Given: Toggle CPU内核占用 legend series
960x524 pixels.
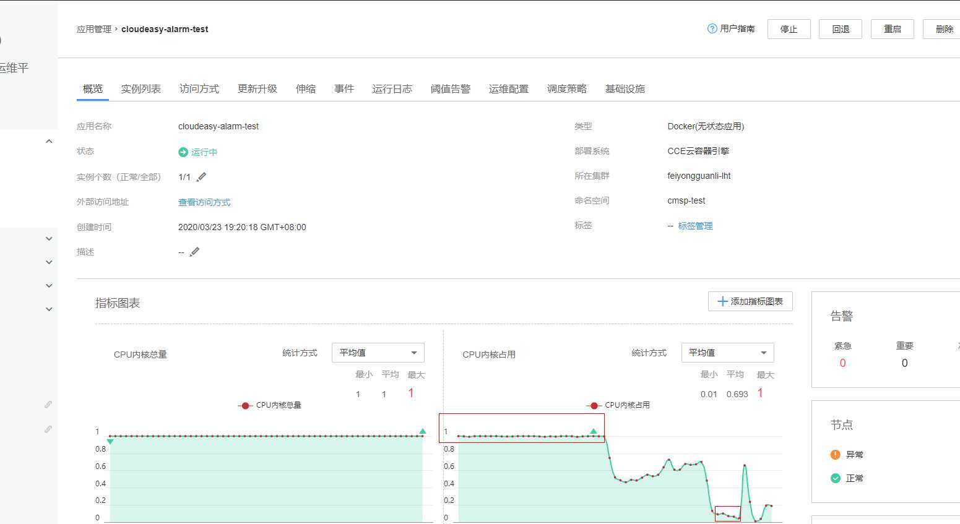Looking at the screenshot, I should coord(618,405).
